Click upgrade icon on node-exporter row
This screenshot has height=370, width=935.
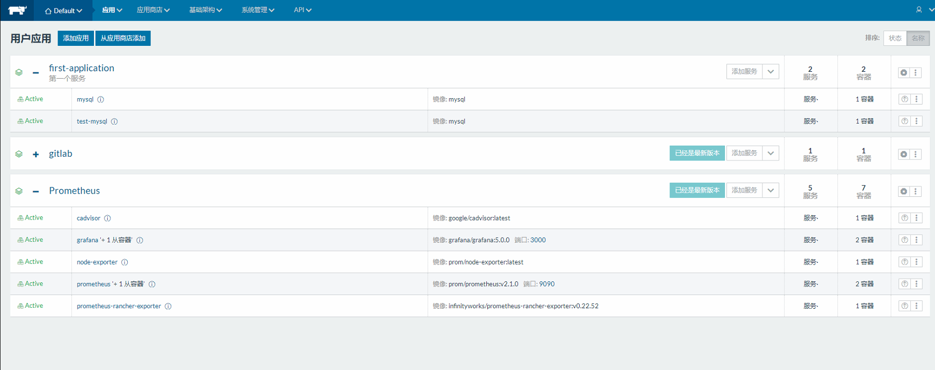[904, 262]
